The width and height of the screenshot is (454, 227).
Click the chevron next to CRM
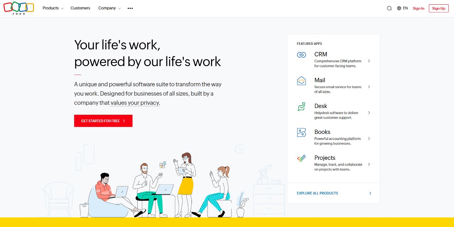point(369,61)
